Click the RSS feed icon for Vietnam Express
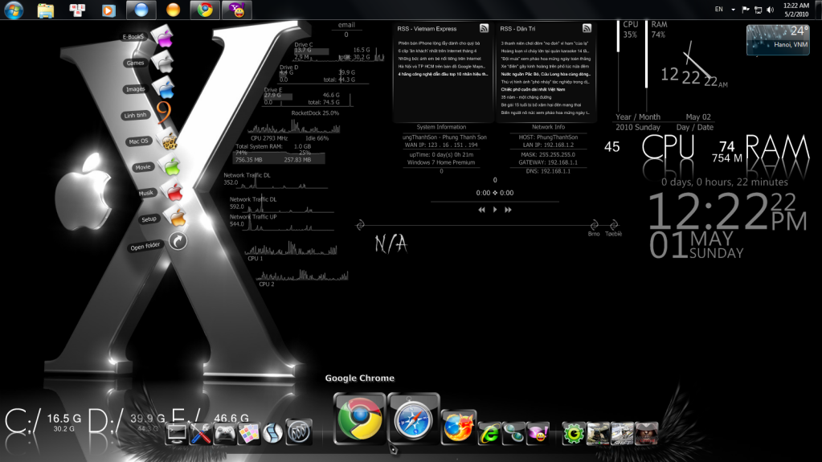This screenshot has height=462, width=822. 484,28
